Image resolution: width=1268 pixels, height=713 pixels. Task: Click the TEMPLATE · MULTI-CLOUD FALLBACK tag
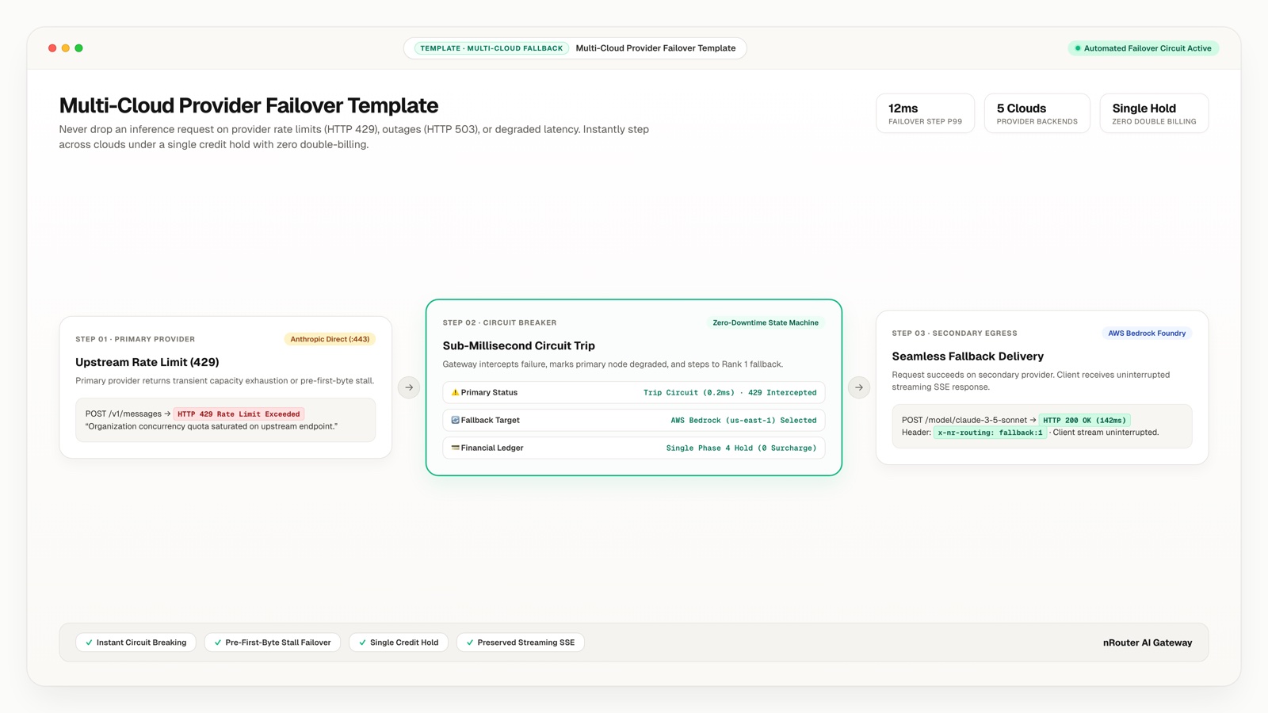pos(491,48)
